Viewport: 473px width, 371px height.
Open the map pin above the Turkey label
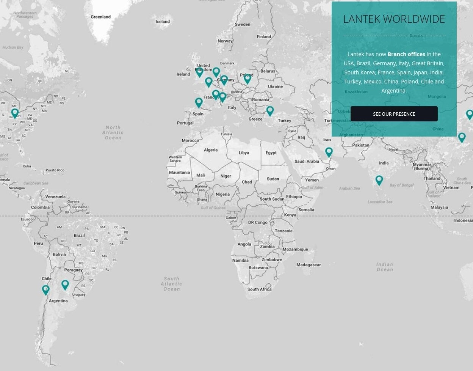(270, 111)
